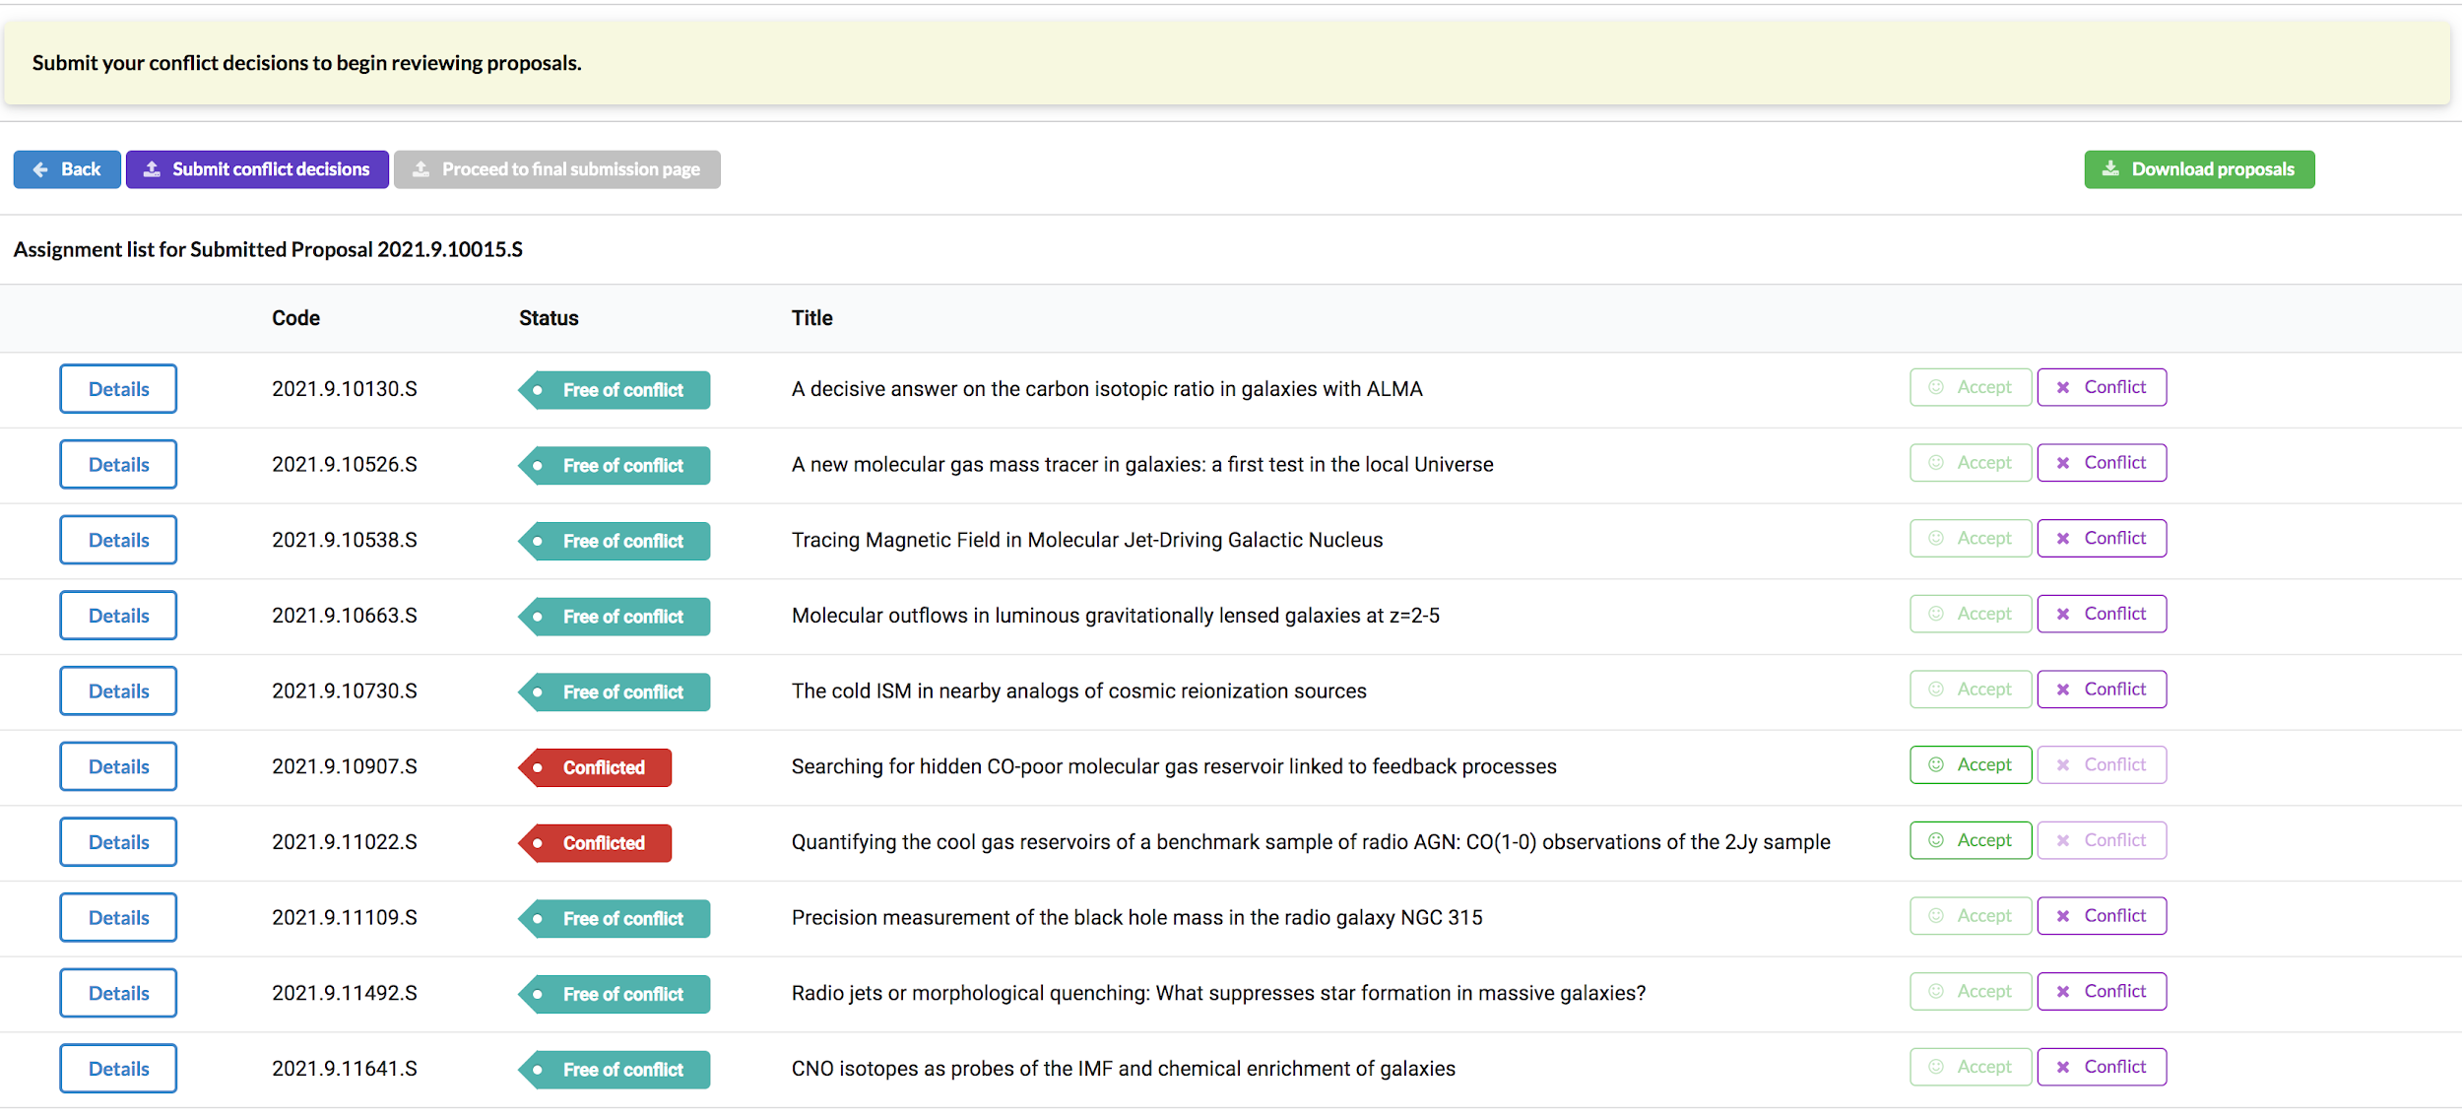2462x1118 pixels.
Task: Click the Code column header
Action: 295,318
